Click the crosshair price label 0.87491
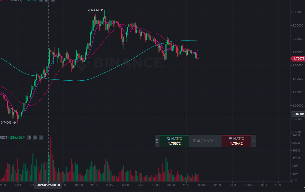This screenshot has height=192, width=305. tap(298, 114)
